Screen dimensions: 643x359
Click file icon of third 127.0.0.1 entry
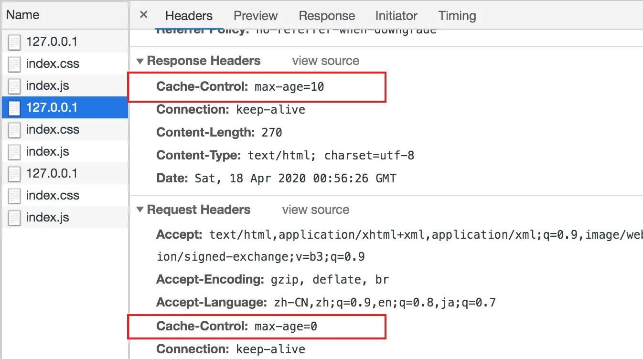pyautogui.click(x=14, y=175)
